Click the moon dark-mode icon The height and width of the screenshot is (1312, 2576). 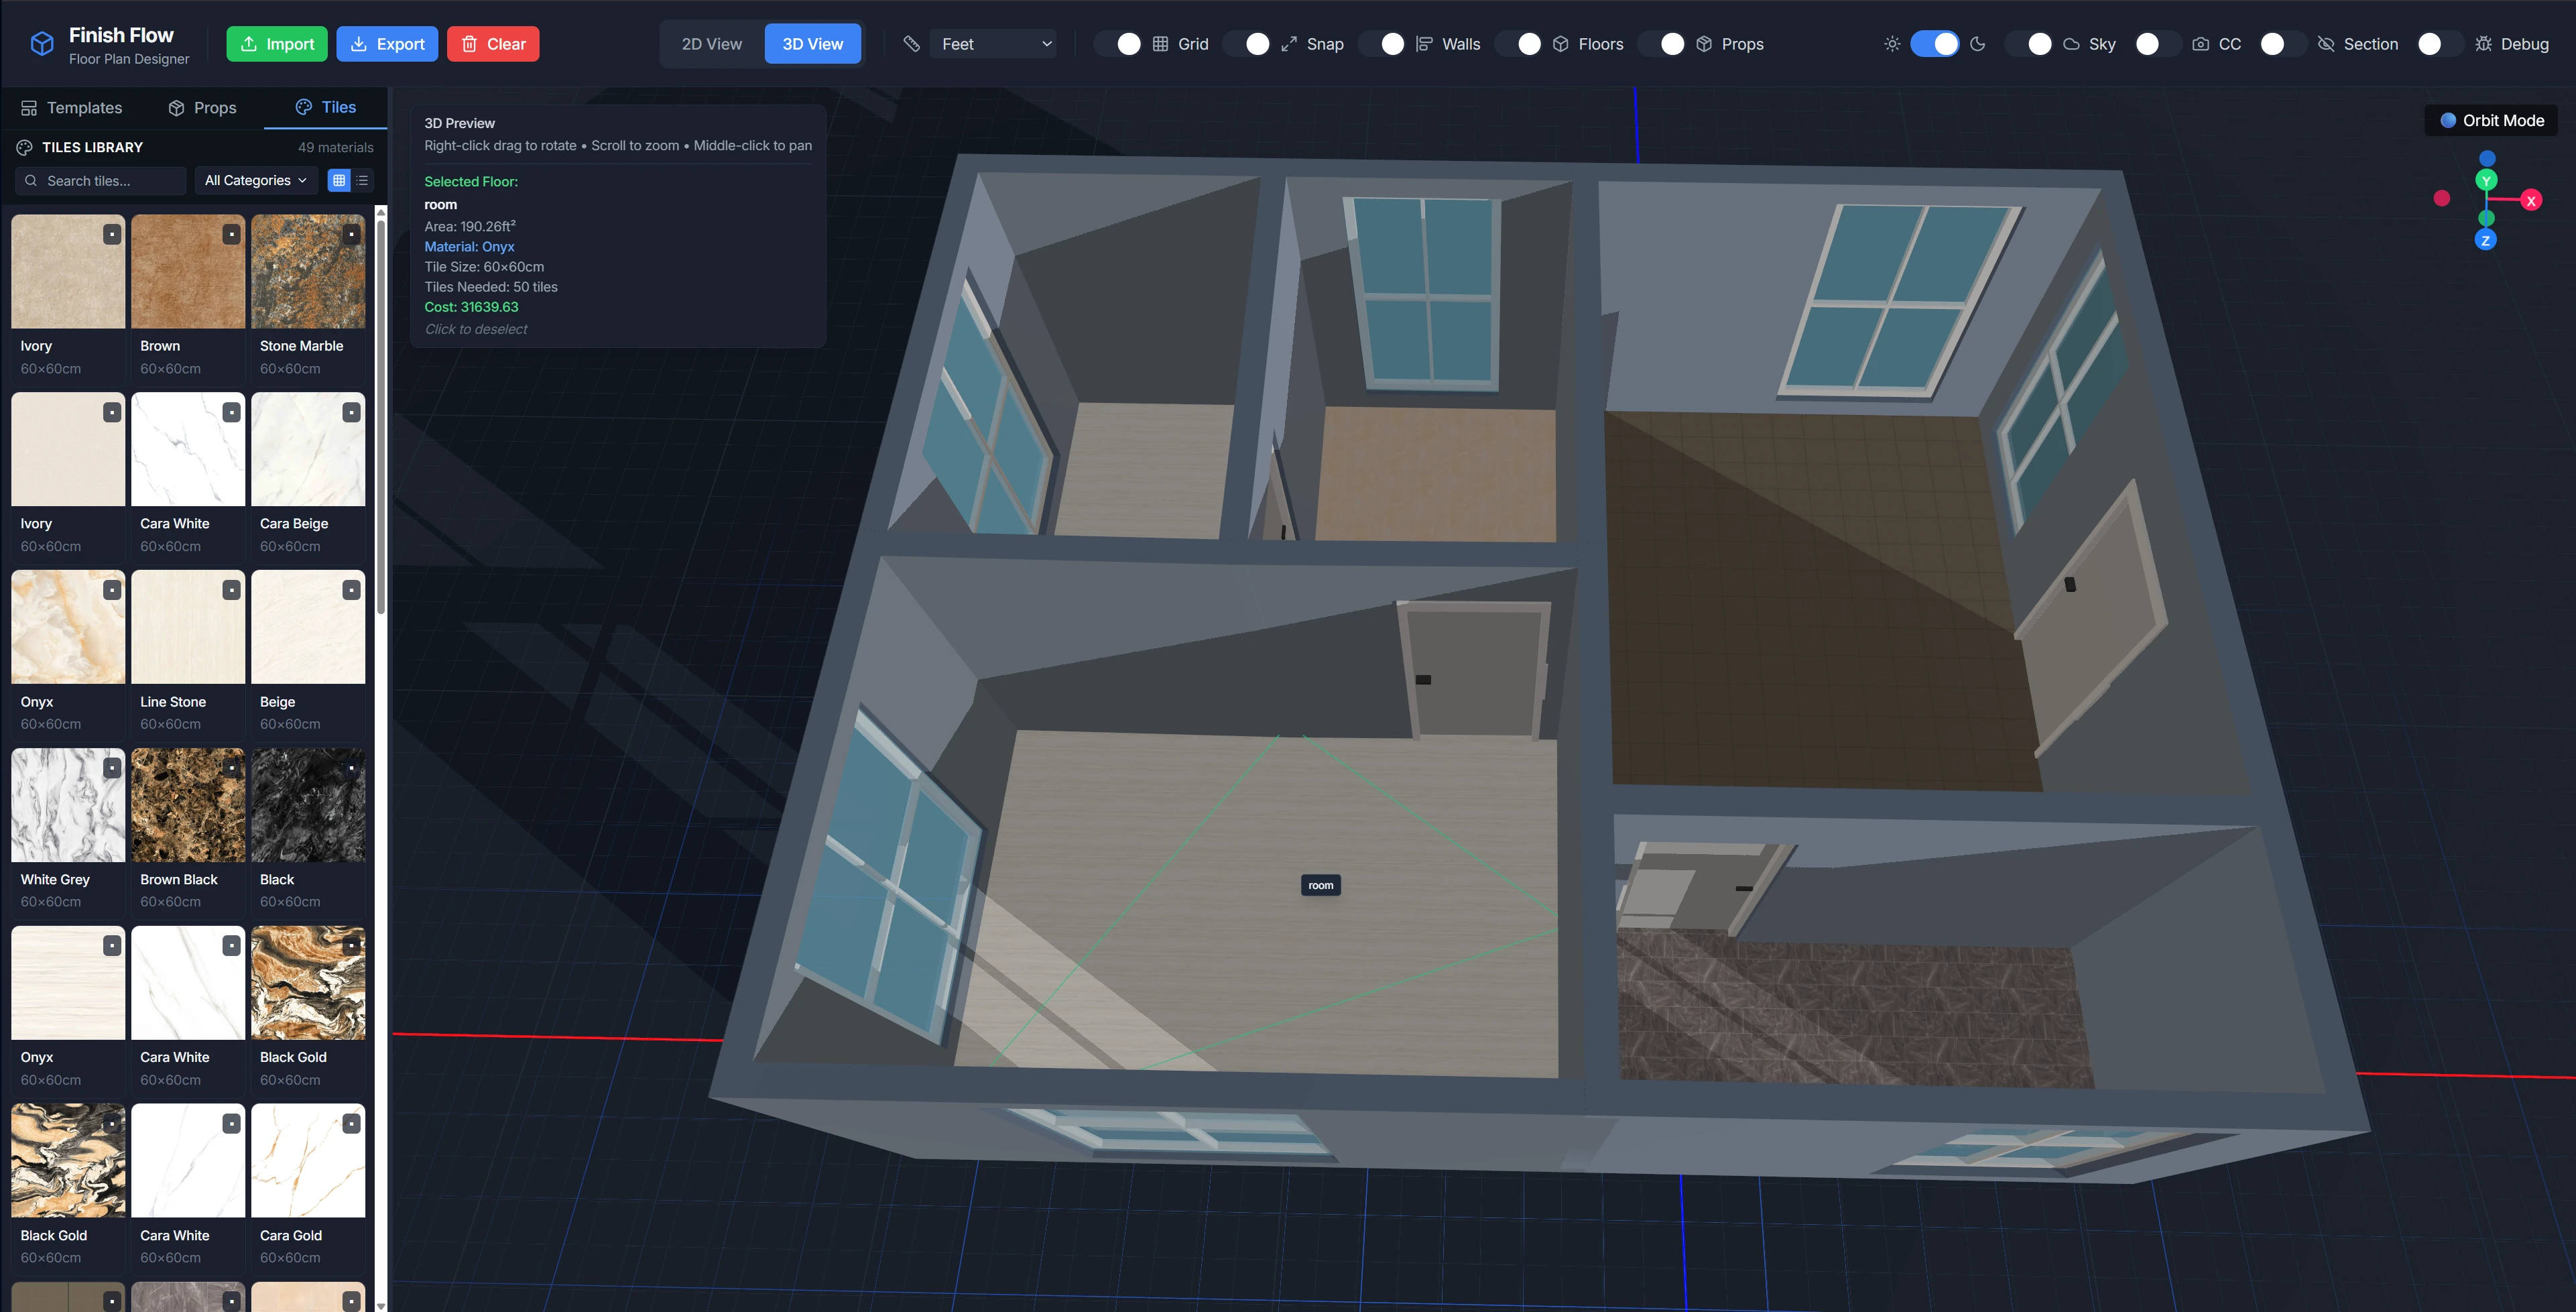(1977, 44)
